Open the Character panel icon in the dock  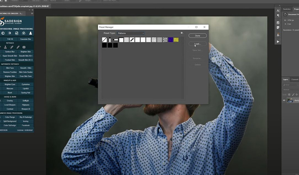[x=278, y=11]
